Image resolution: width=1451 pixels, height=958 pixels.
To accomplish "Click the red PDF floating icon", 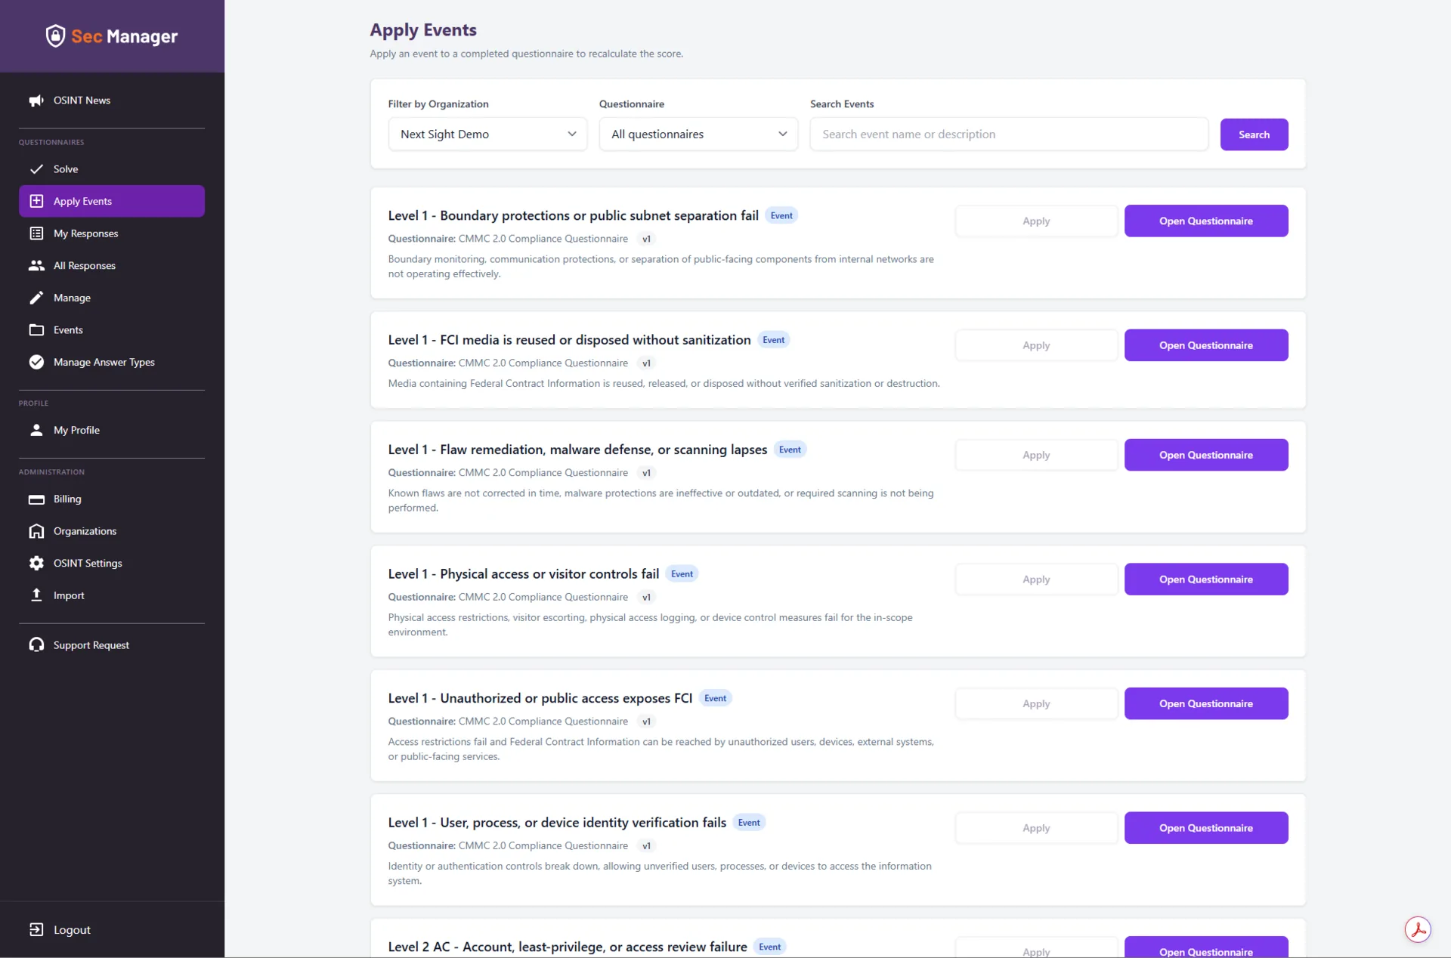I will click(1418, 929).
